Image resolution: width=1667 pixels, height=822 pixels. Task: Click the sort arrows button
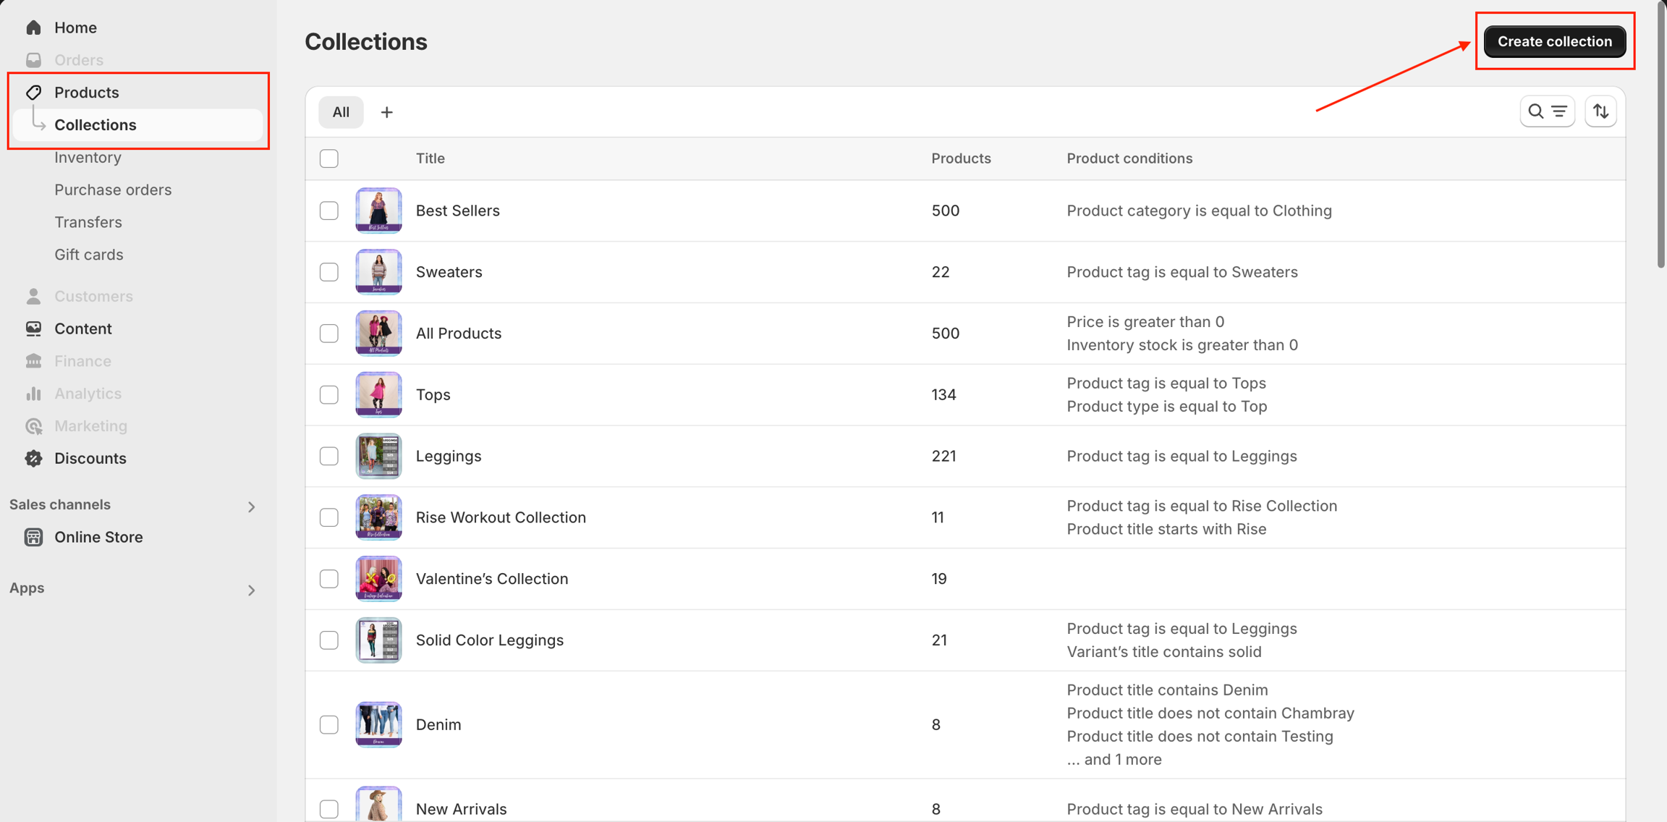point(1600,111)
